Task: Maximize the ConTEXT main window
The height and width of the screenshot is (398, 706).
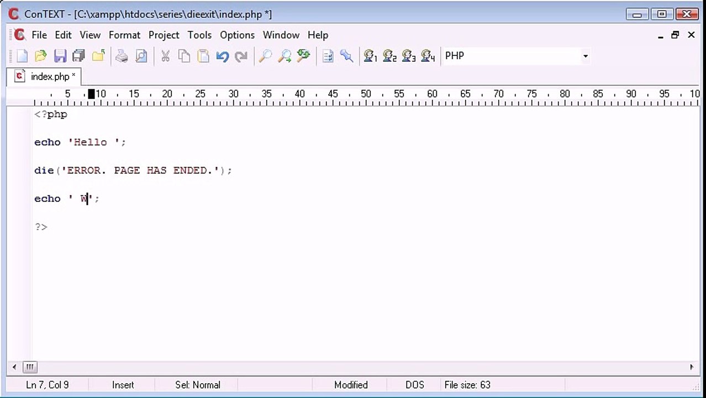Action: 662,14
